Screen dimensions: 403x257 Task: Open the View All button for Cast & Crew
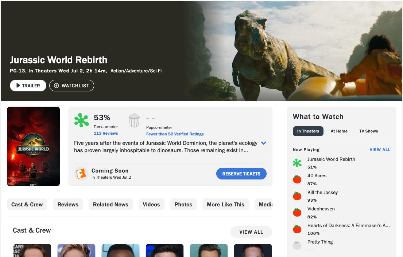click(251, 232)
